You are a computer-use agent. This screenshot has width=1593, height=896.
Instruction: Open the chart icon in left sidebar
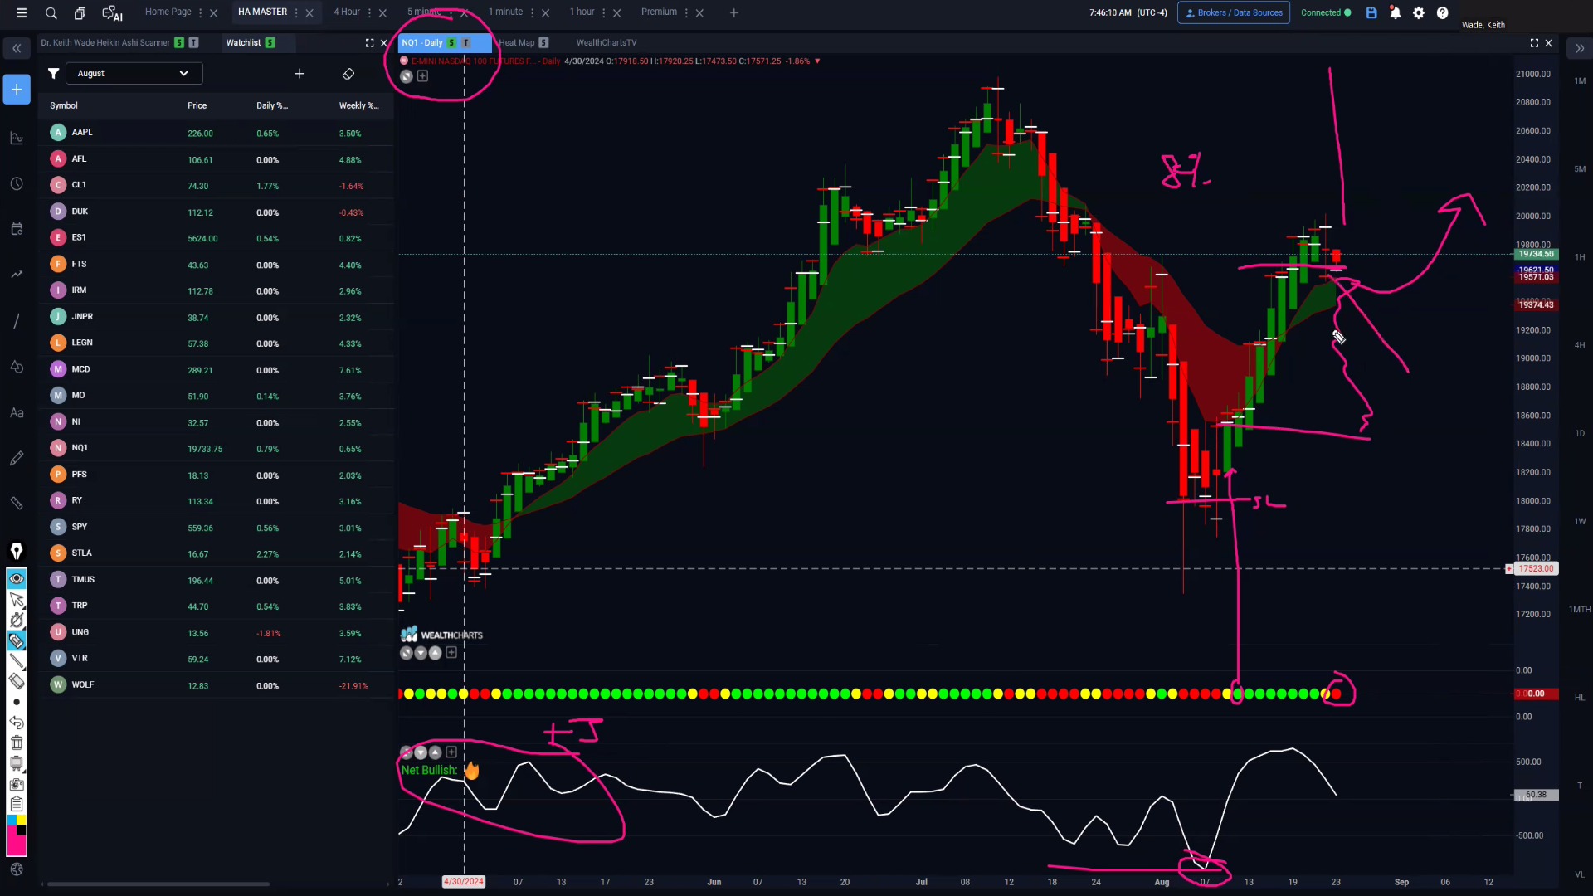17,138
